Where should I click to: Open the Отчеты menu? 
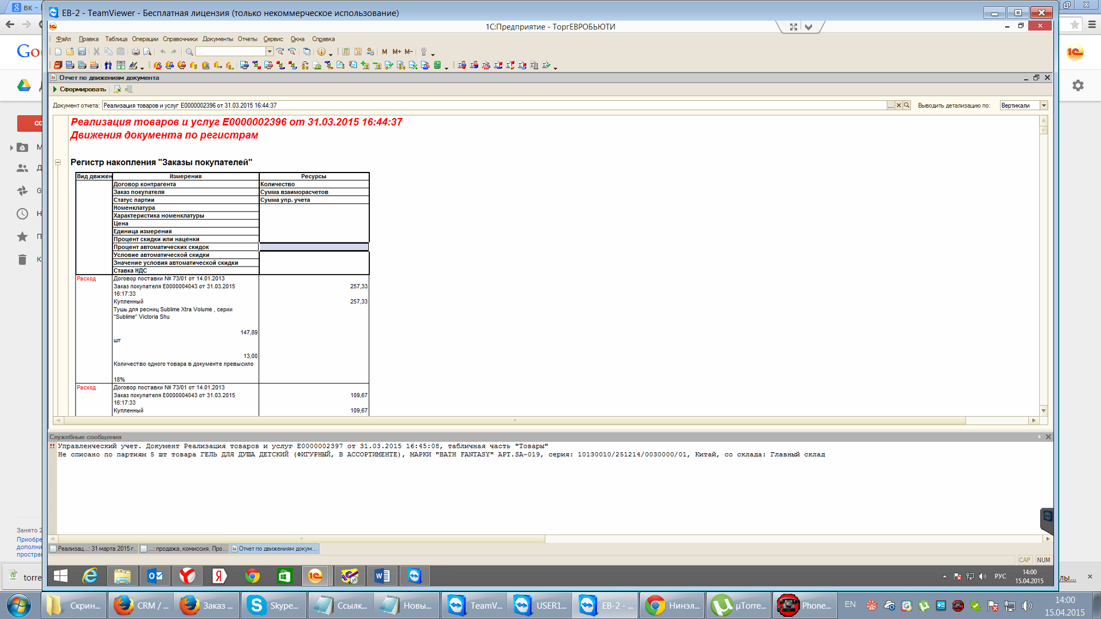click(x=247, y=39)
